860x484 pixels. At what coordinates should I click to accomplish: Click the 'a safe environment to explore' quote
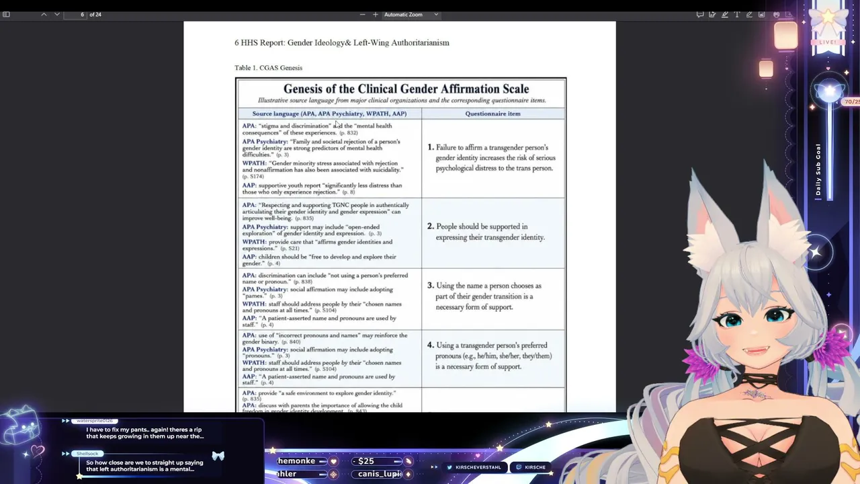(x=319, y=396)
